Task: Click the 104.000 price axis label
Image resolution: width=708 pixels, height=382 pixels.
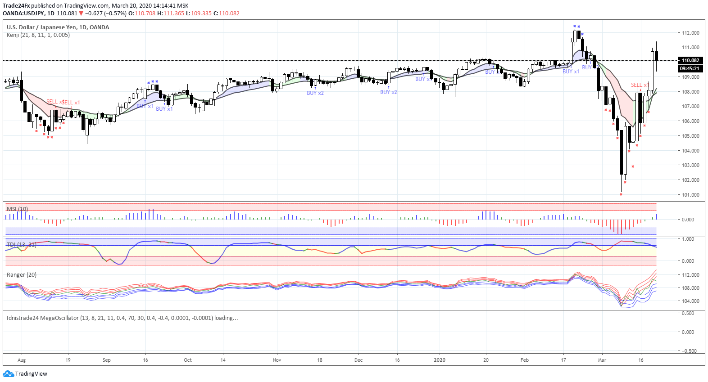Action: pyautogui.click(x=690, y=151)
